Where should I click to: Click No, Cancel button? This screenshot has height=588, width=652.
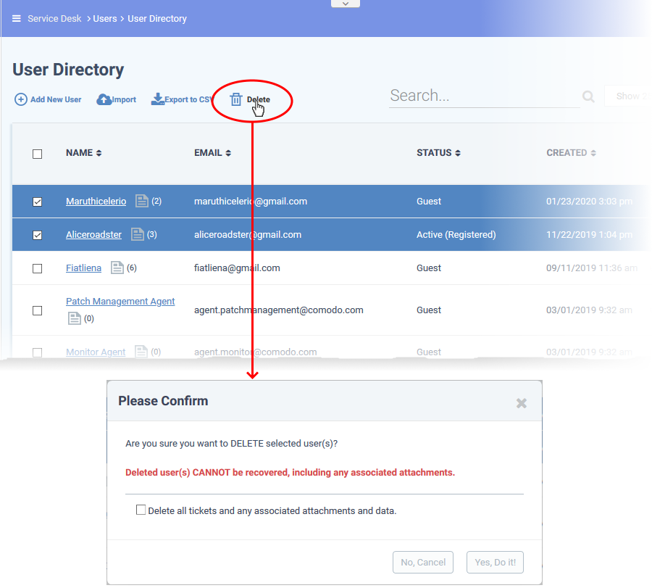(x=423, y=562)
